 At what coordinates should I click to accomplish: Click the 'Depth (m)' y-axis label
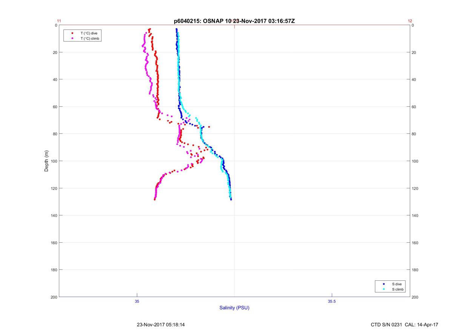coord(47,161)
